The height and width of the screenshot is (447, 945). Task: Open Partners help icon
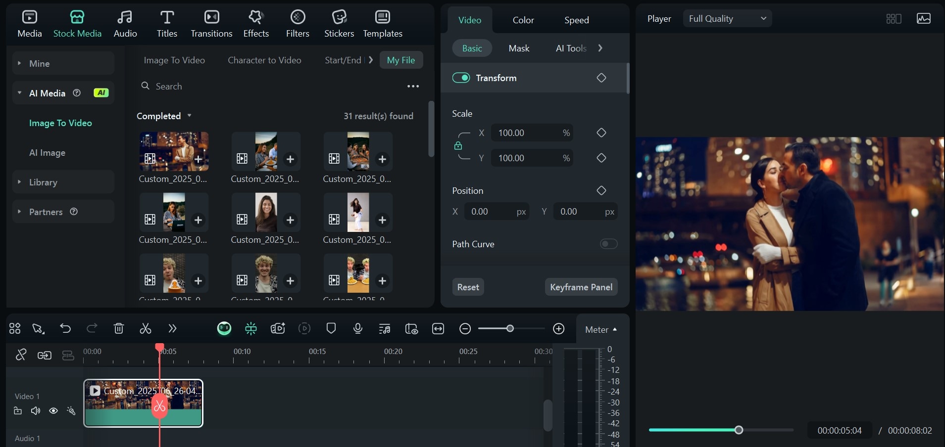(74, 211)
